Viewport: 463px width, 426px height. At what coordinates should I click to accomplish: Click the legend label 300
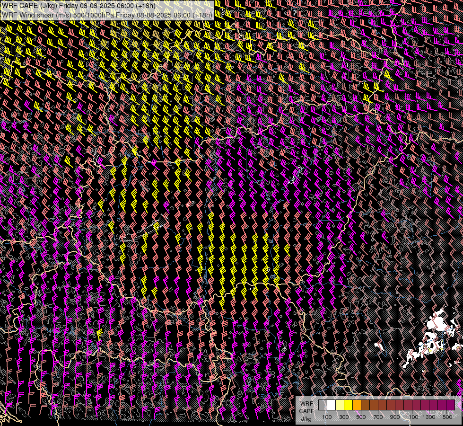pyautogui.click(x=344, y=417)
